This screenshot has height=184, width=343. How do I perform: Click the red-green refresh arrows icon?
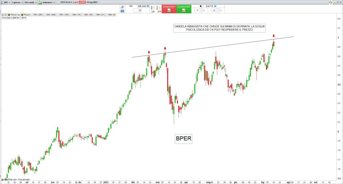(x=331, y=2)
